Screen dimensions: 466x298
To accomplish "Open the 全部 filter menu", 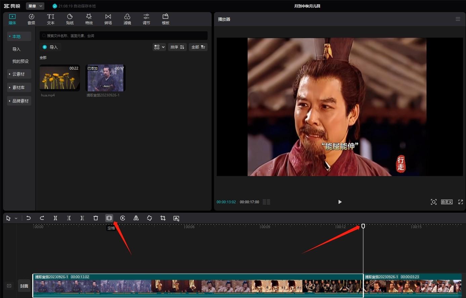I will 198,47.
